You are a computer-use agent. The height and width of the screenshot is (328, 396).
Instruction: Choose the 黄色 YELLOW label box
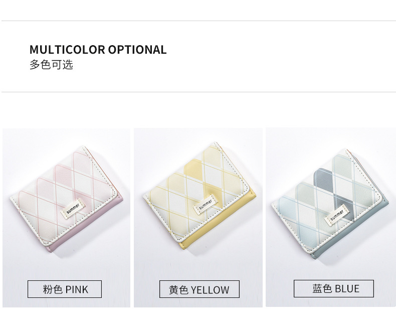[x=199, y=289]
